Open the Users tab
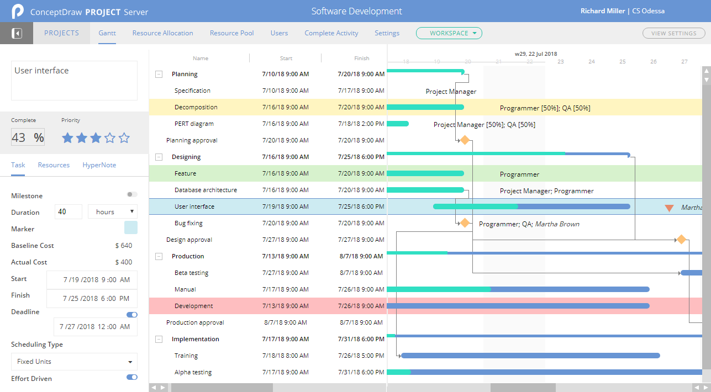 tap(279, 33)
